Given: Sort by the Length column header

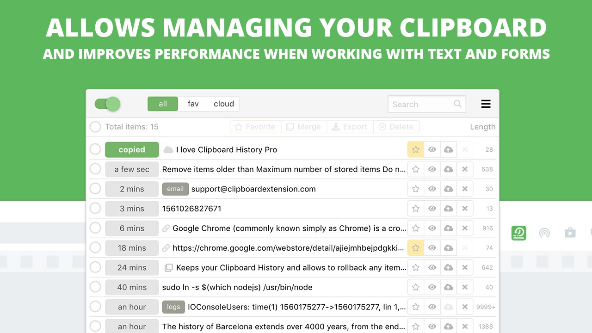Looking at the screenshot, I should 482,127.
